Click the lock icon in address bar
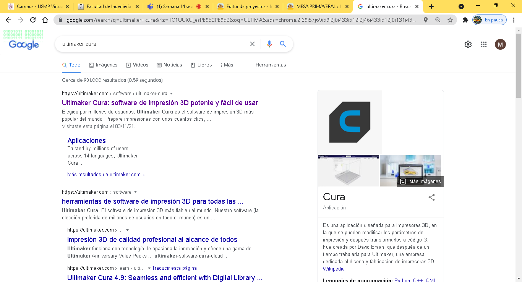Image resolution: width=522 pixels, height=282 pixels. [x=60, y=20]
